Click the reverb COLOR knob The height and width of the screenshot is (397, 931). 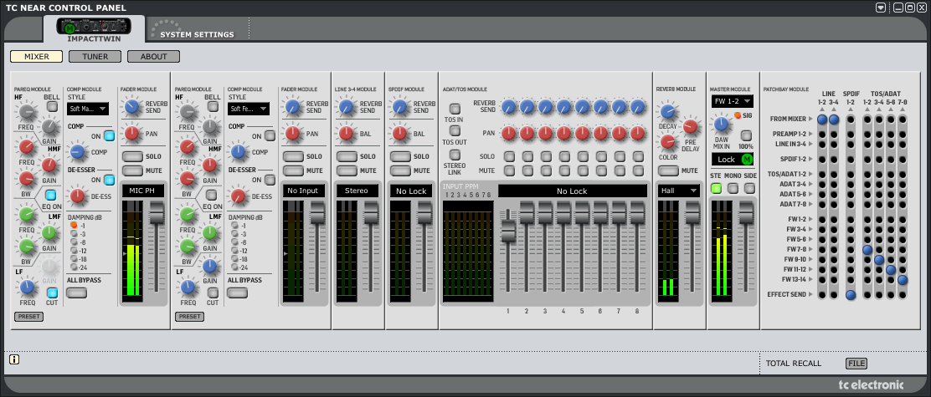pyautogui.click(x=668, y=141)
